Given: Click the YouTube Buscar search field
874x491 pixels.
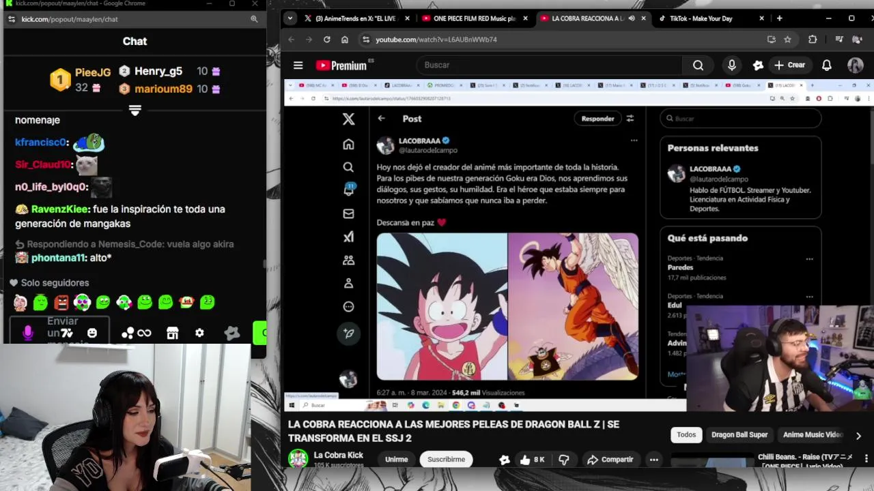Looking at the screenshot, I should pyautogui.click(x=549, y=65).
